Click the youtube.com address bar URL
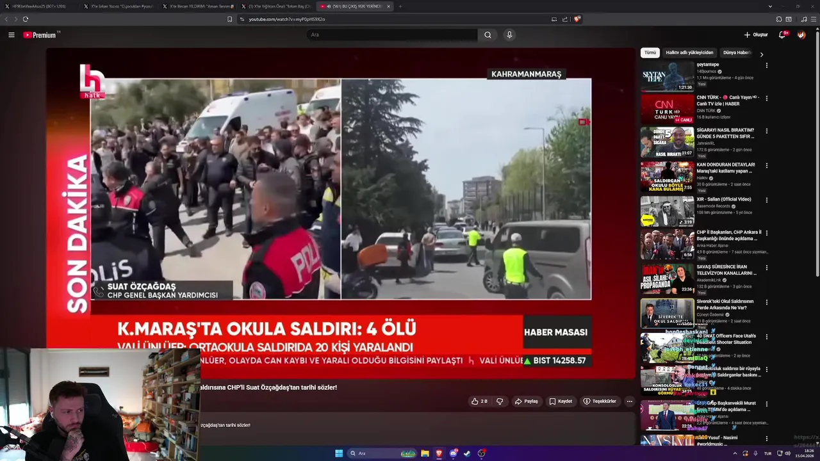Screen dimensions: 820x461 [286, 19]
